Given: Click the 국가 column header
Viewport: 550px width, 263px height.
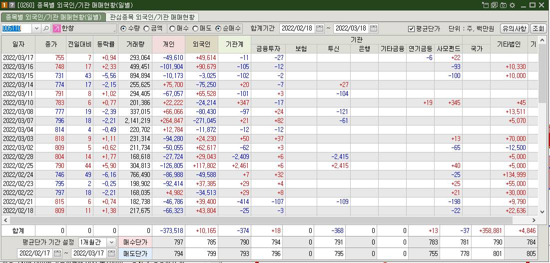Looking at the screenshot, I should tap(476, 49).
